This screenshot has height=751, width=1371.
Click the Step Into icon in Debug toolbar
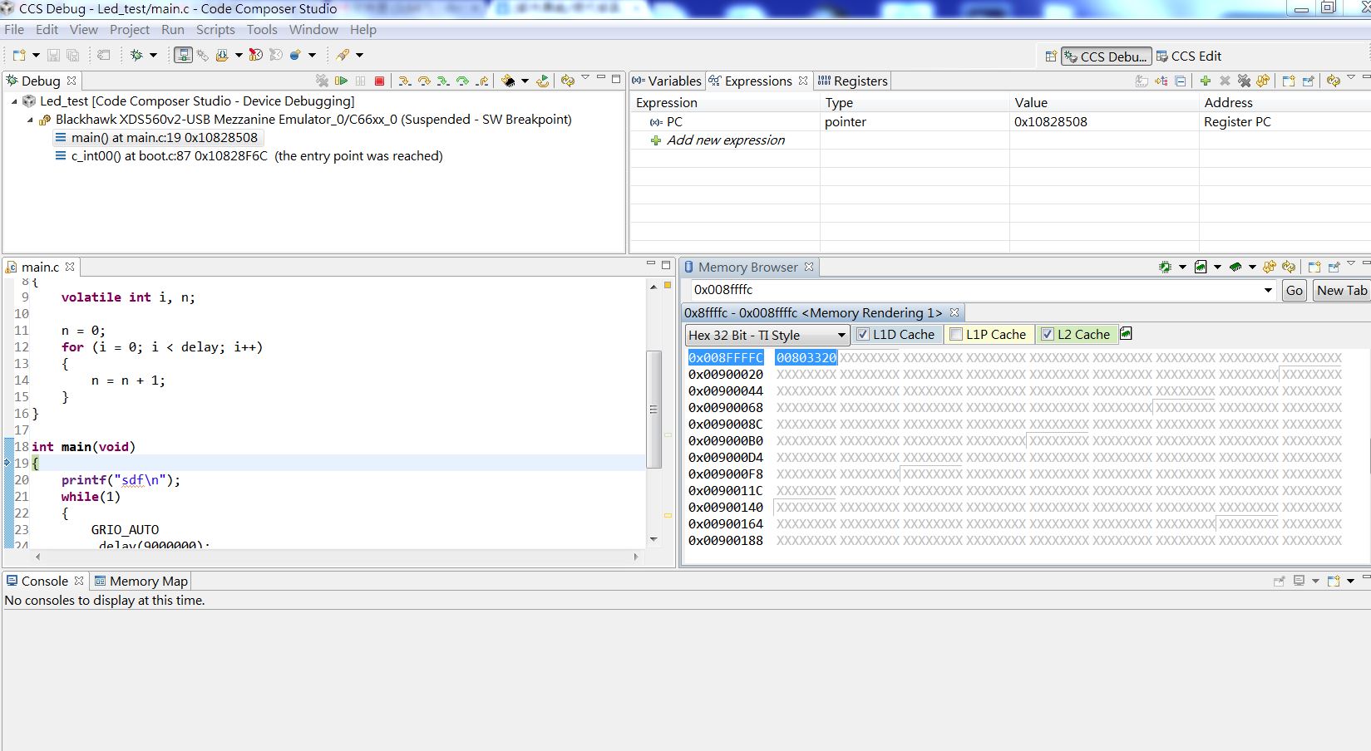pyautogui.click(x=404, y=81)
